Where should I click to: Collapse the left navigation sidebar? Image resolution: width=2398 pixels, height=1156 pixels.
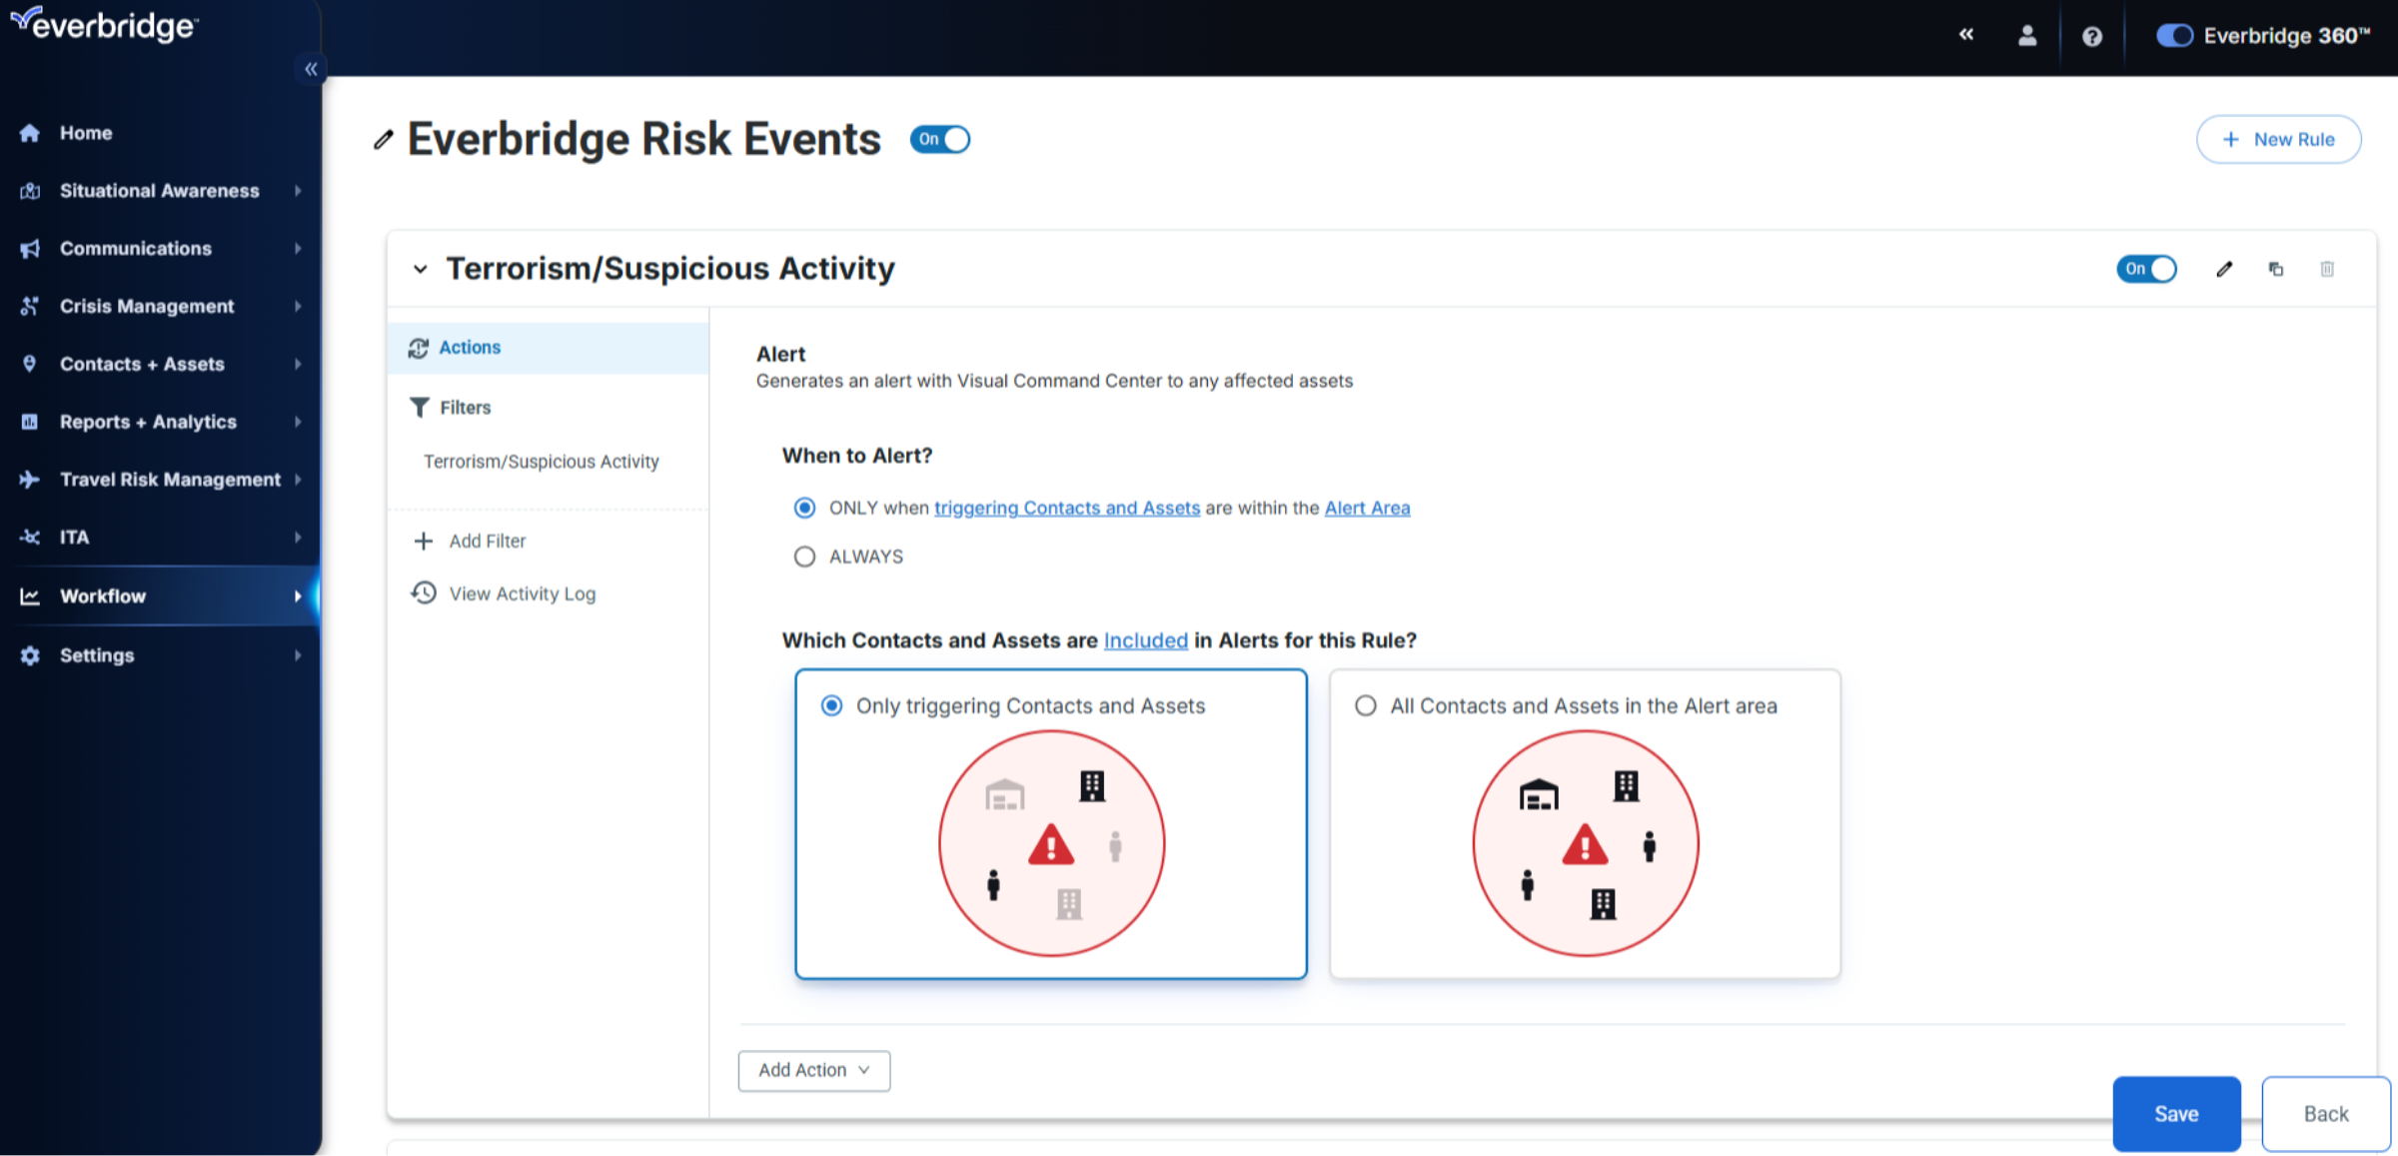click(x=311, y=69)
